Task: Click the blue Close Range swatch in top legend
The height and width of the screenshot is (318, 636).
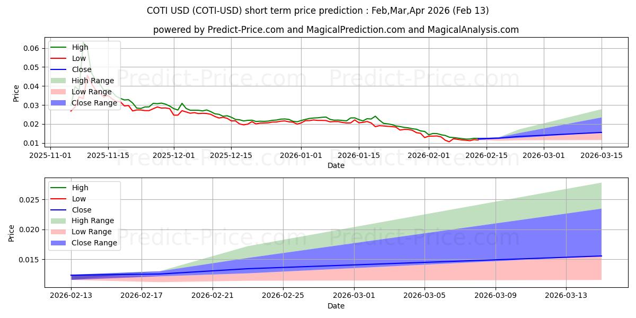Action: click(x=59, y=103)
